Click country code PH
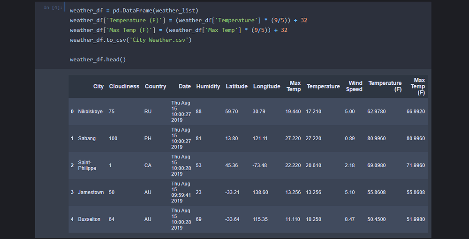 (148, 138)
